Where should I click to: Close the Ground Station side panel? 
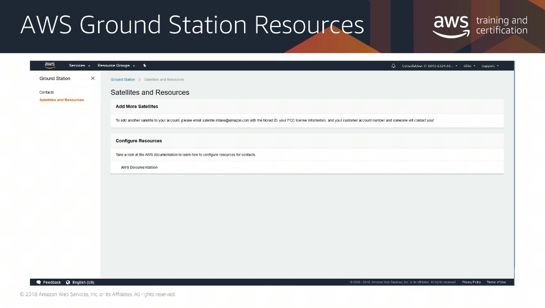93,78
